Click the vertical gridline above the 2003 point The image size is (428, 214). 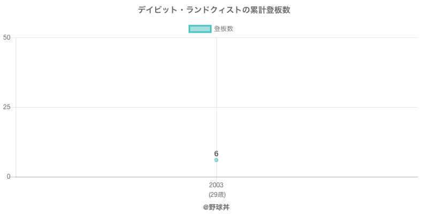[x=216, y=80]
